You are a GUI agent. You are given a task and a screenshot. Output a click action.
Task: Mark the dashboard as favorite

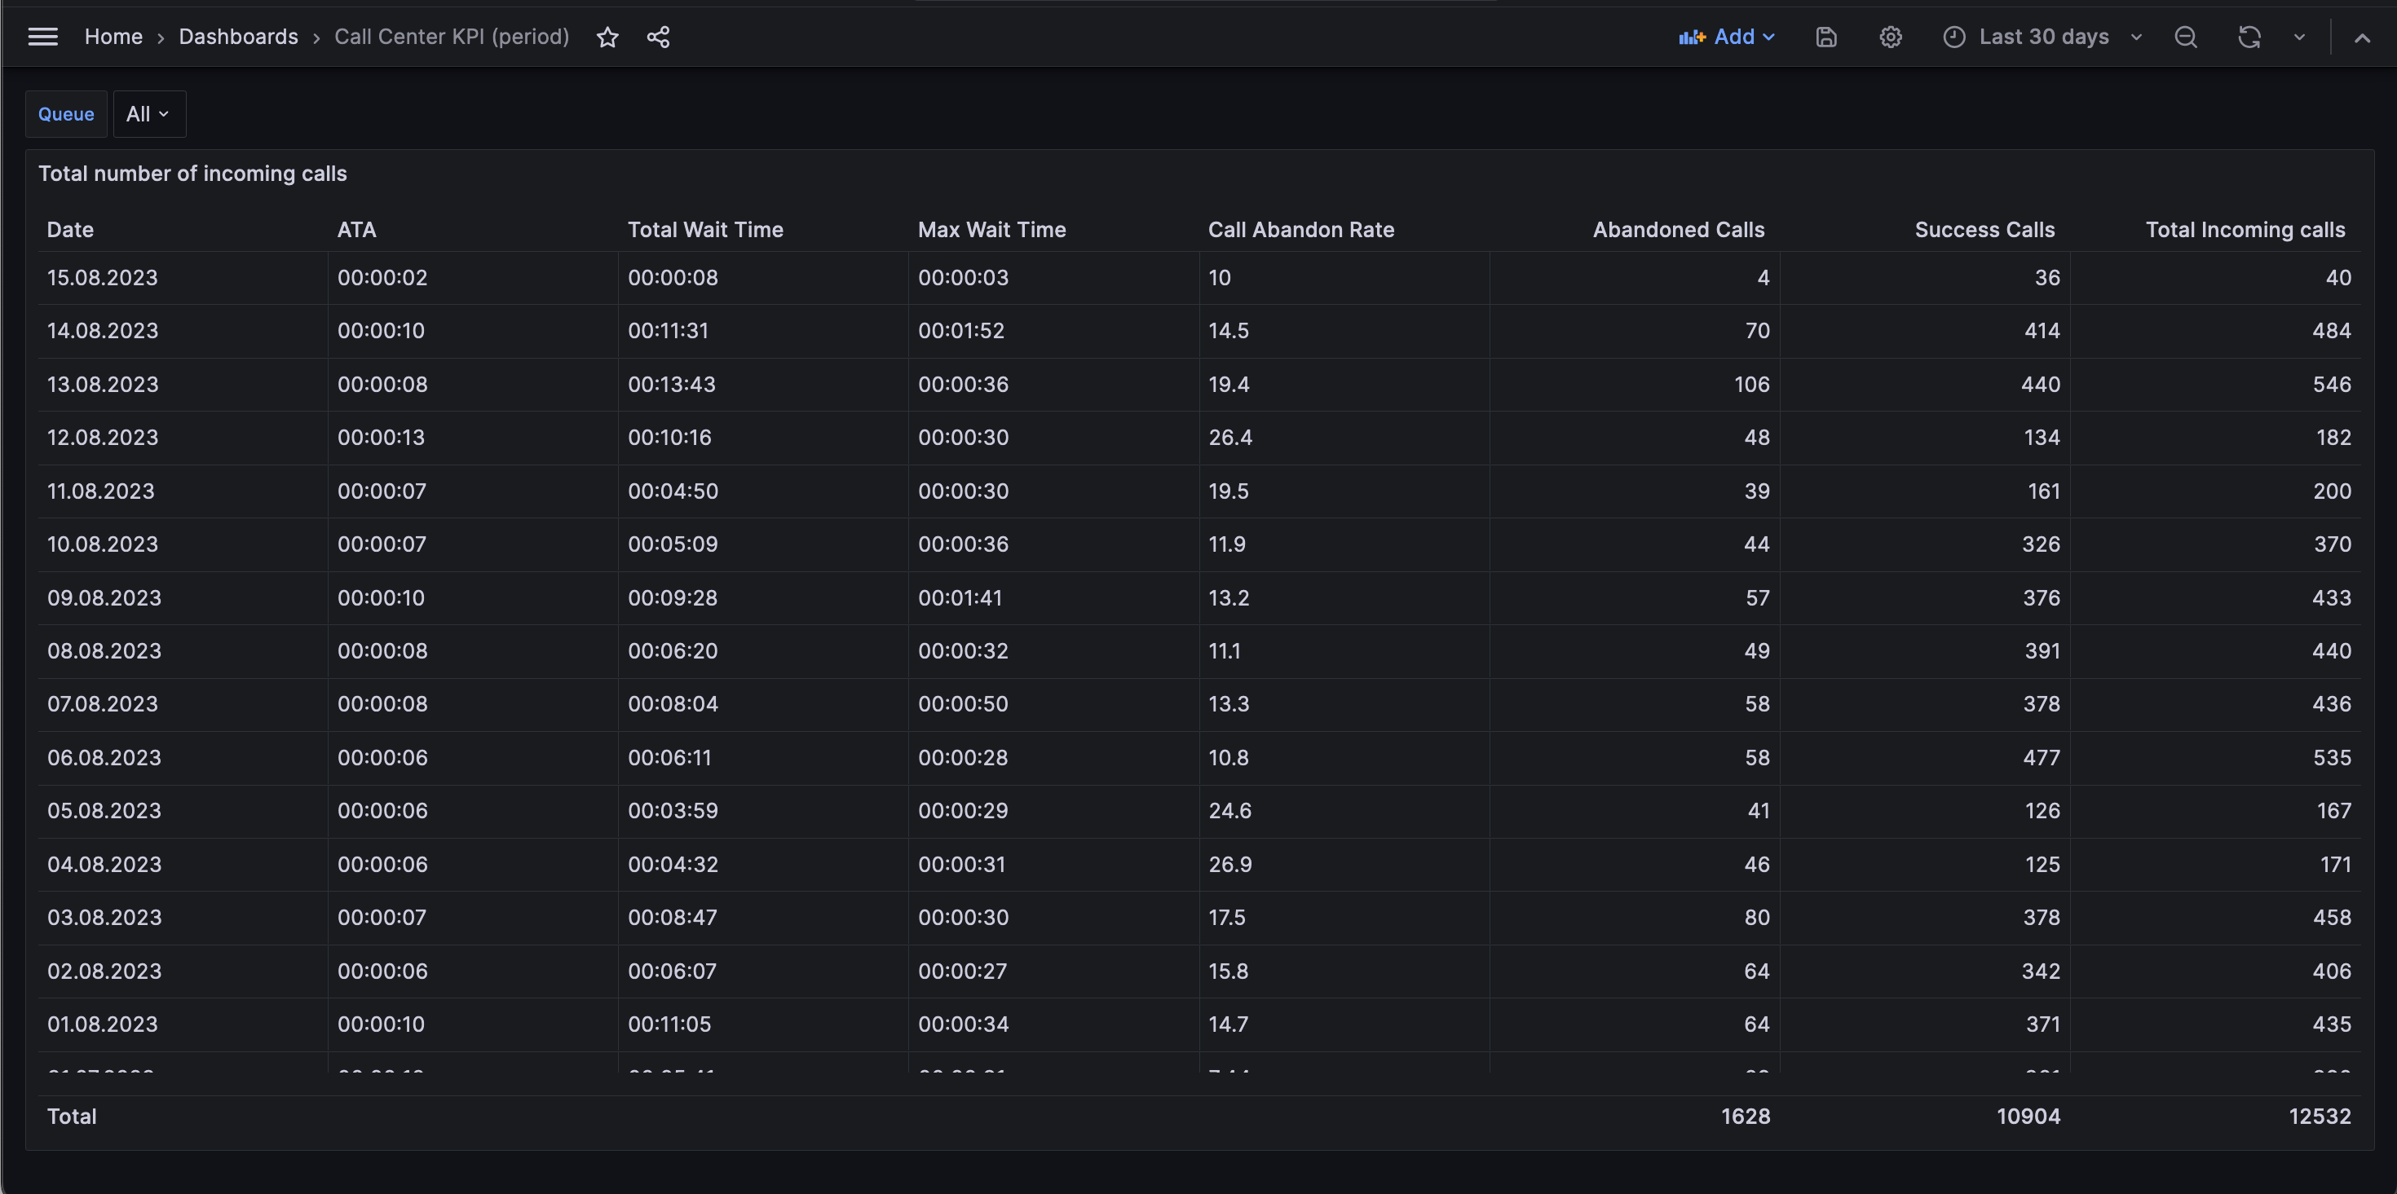[x=607, y=37]
